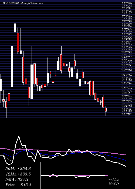Select the 5MA : 324.3 value
Viewport: 135px width, 189px height.
click(x=17, y=180)
